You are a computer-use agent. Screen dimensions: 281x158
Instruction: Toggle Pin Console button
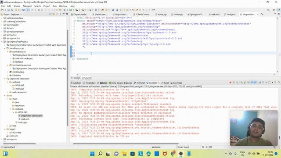259,83
